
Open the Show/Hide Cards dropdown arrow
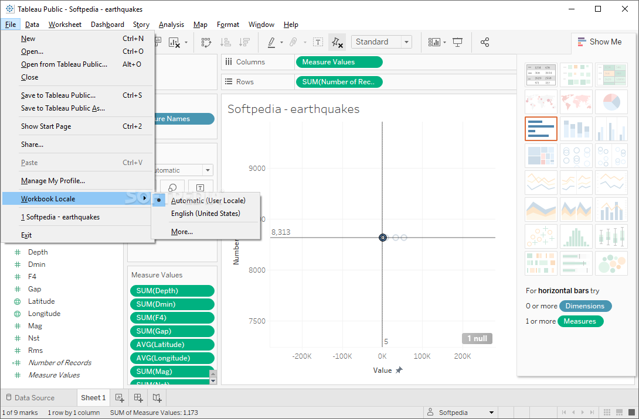[444, 42]
